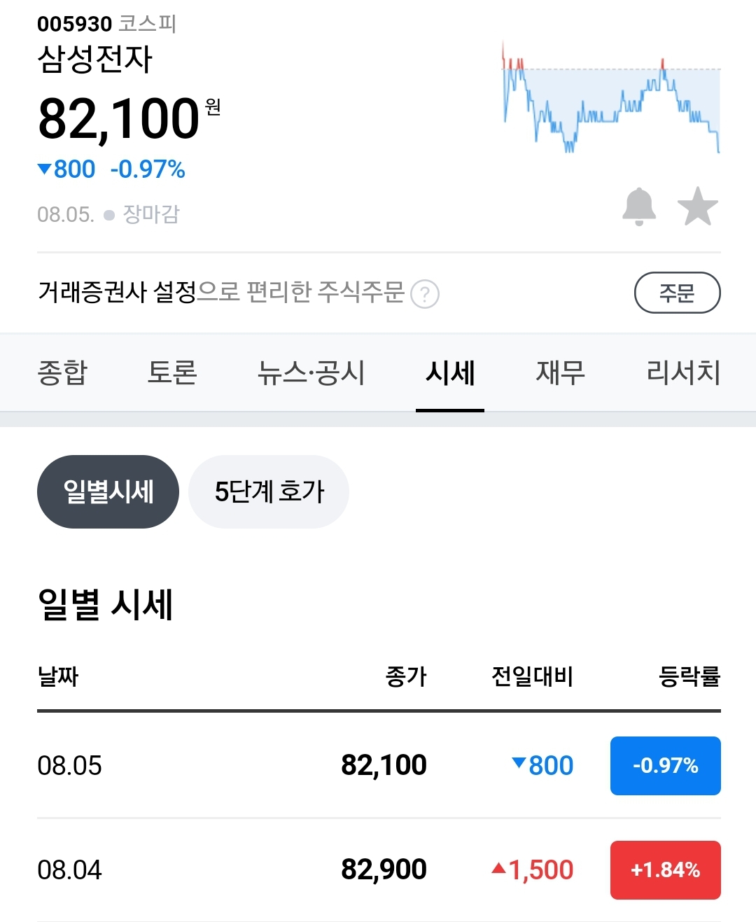Switch to the 토론 discussion tab
756x922 pixels.
(x=172, y=372)
